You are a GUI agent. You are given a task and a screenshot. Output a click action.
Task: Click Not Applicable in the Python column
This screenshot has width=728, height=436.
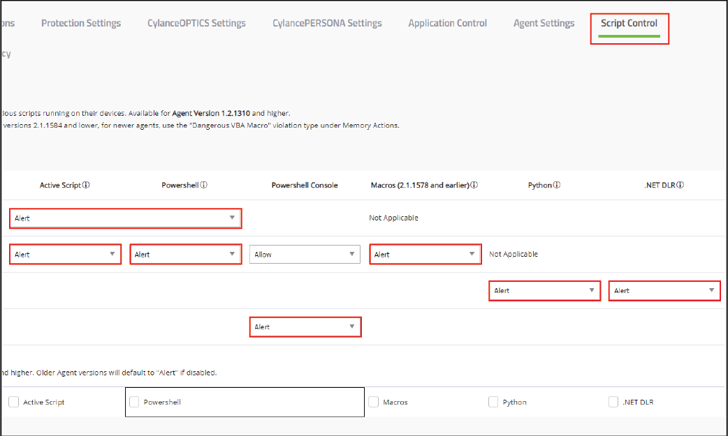click(514, 254)
